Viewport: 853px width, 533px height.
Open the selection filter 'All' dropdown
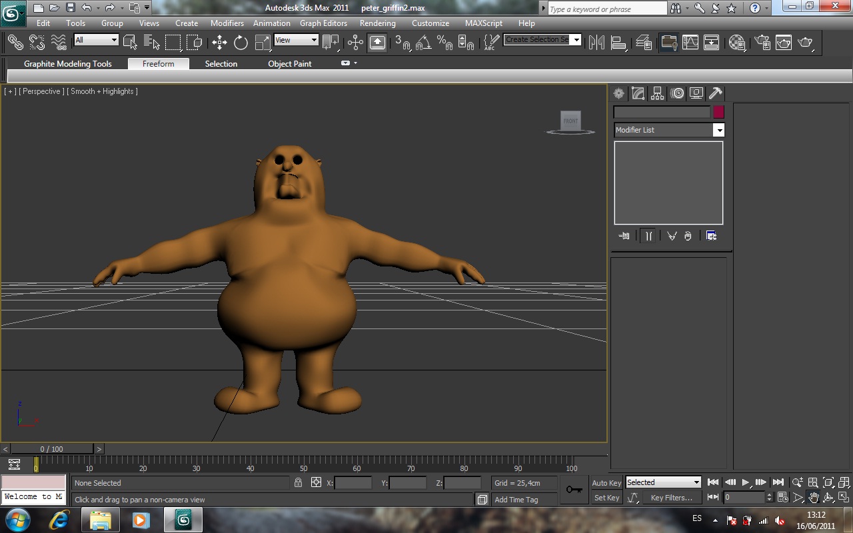pyautogui.click(x=96, y=40)
